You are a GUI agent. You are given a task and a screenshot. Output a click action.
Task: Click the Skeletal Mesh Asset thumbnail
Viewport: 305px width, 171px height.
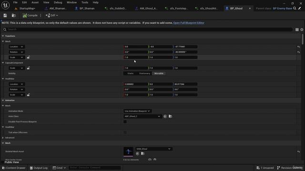[128, 152]
